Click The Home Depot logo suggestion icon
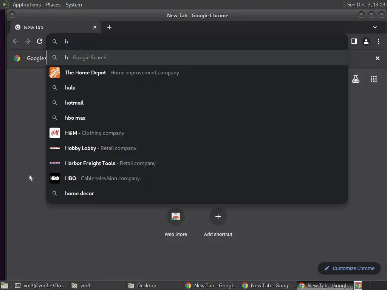 (x=55, y=72)
